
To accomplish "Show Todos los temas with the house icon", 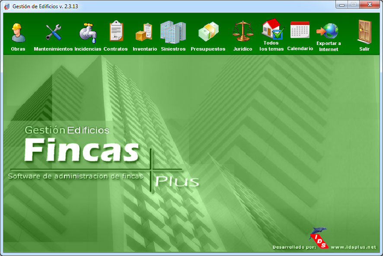I will coord(273,29).
